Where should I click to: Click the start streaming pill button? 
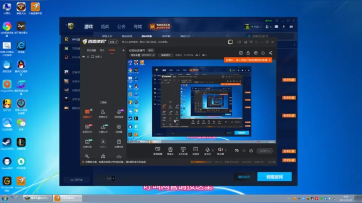click(264, 151)
